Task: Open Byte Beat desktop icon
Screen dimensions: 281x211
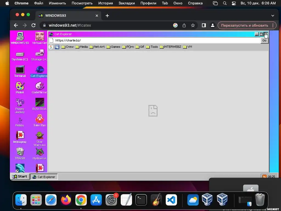Action: (x=40, y=104)
